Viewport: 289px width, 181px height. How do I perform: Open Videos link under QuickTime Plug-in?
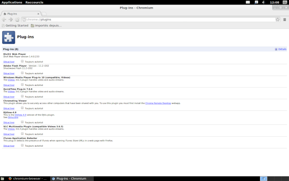(11, 91)
